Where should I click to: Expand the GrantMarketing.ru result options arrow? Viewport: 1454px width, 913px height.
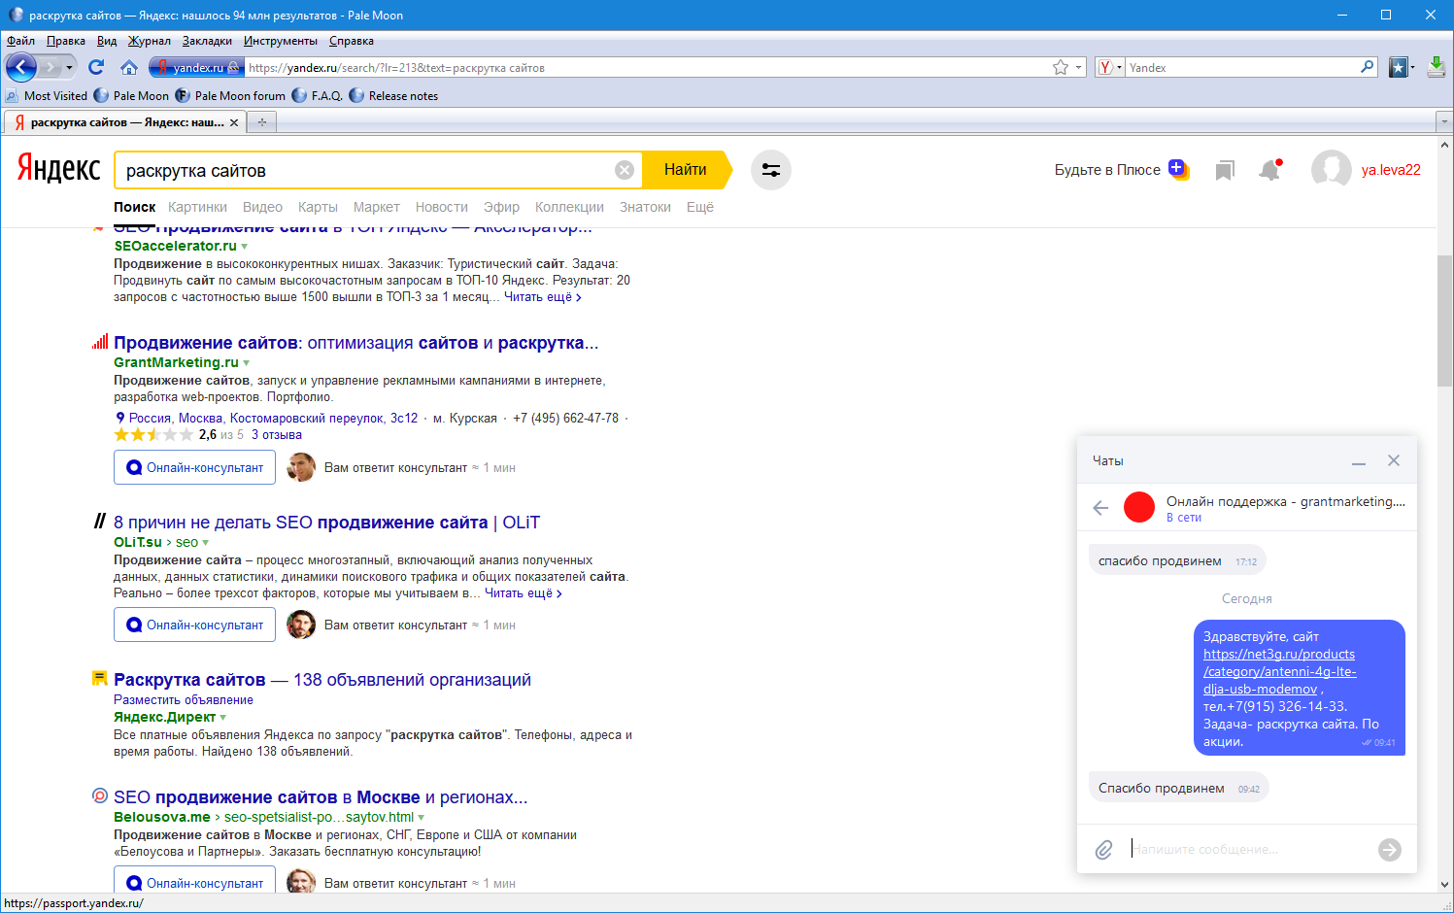click(x=247, y=363)
